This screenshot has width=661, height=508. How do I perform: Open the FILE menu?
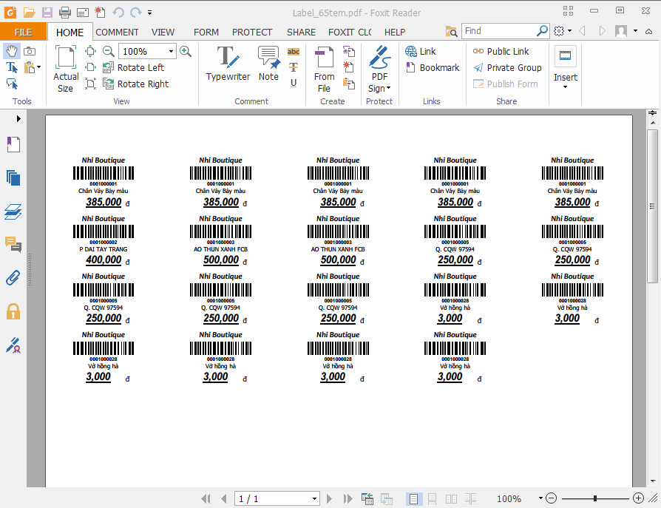(x=23, y=32)
